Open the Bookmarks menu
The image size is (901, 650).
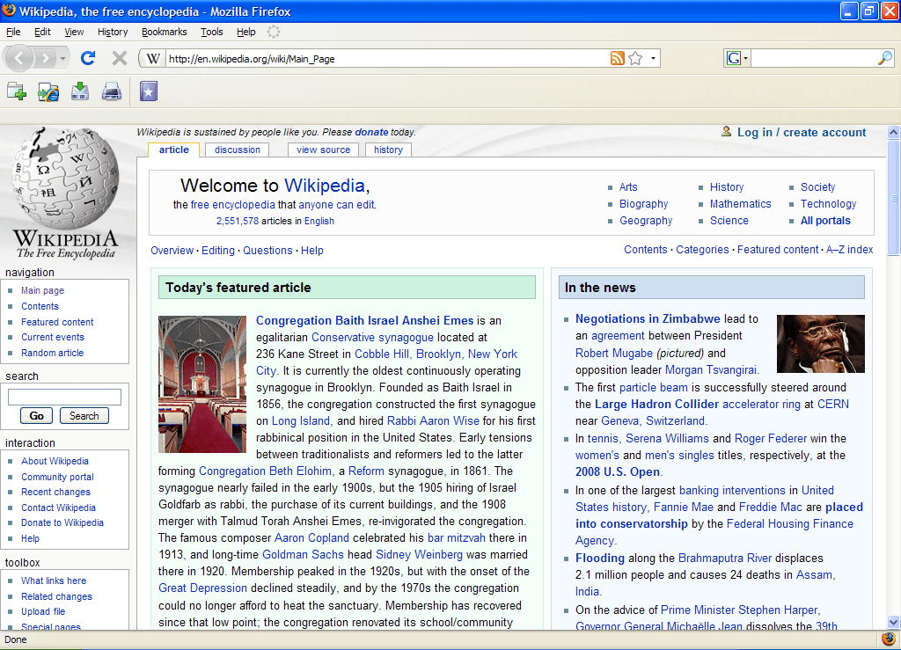165,32
